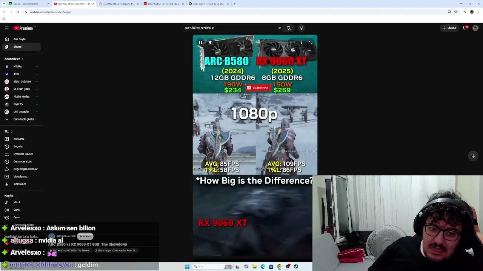Reload the current page

pyautogui.click(x=18, y=12)
